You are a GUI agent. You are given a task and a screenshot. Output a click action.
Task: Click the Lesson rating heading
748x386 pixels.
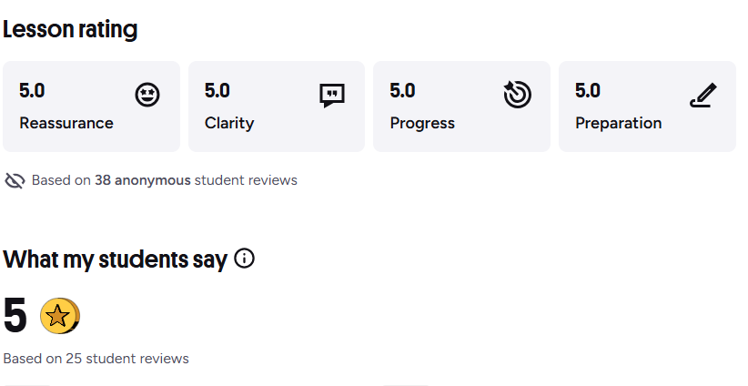click(x=70, y=29)
